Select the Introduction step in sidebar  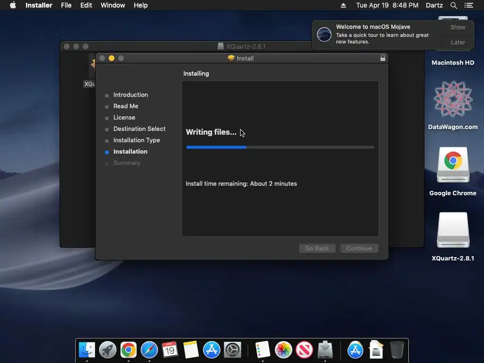130,95
